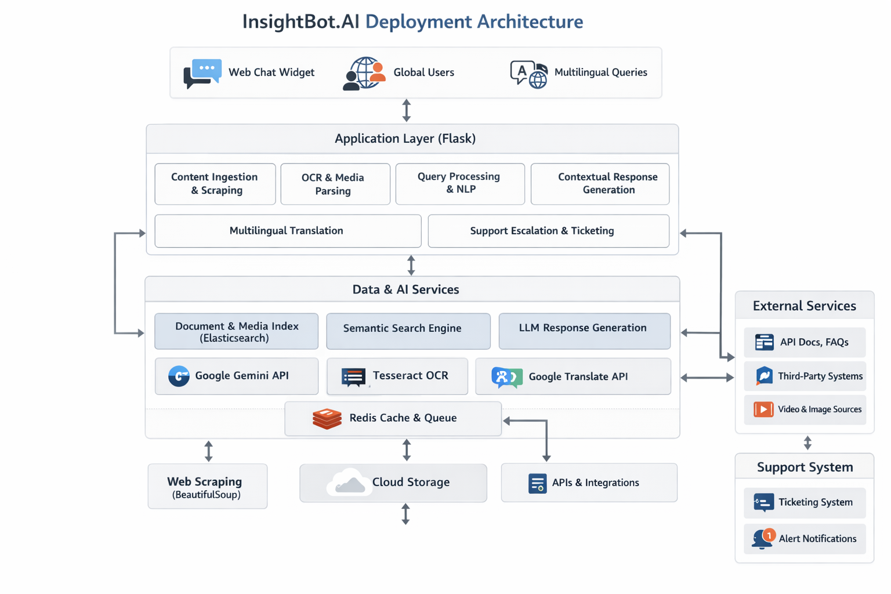The width and height of the screenshot is (891, 594).
Task: Click the APIs & Integrations document icon
Action: point(537,483)
